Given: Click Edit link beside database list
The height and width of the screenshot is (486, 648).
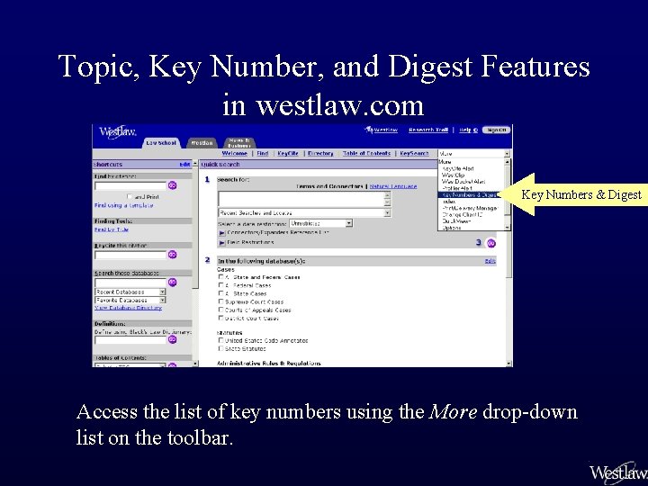Looking at the screenshot, I should [490, 261].
